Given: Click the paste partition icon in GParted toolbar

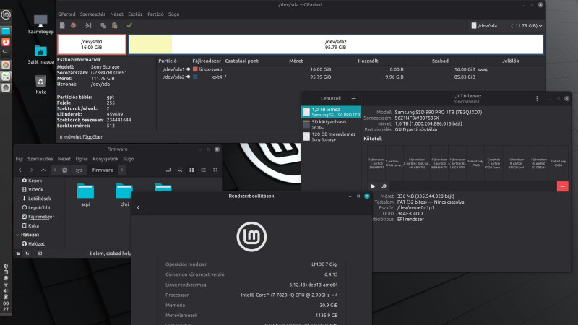Looking at the screenshot, I should coord(115,25).
